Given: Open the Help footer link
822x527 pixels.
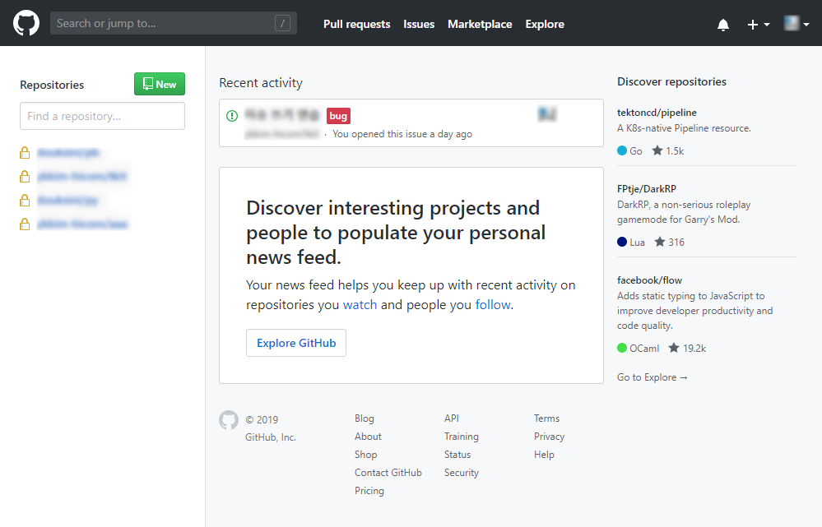Looking at the screenshot, I should coord(544,455).
